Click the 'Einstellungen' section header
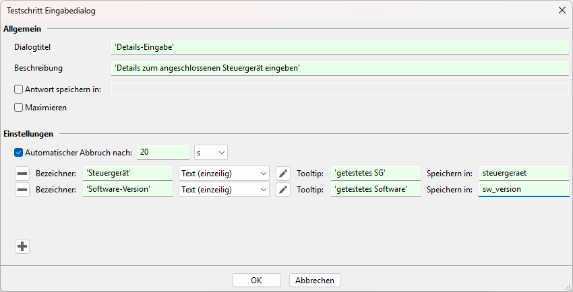 click(28, 134)
